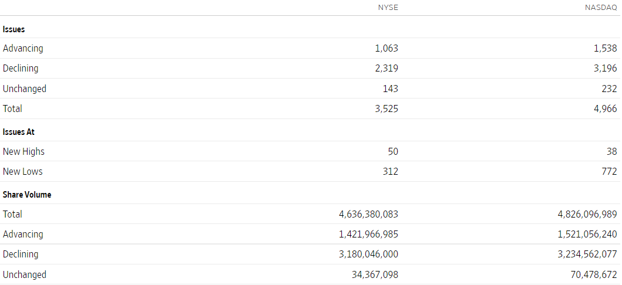
Task: Select the New Lows row label
Action: click(x=22, y=171)
